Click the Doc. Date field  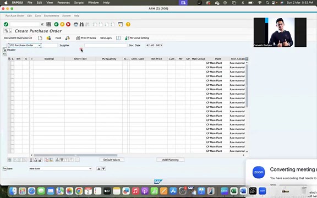154,46
